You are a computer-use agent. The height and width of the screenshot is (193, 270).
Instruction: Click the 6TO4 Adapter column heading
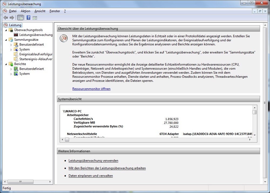[169, 134]
